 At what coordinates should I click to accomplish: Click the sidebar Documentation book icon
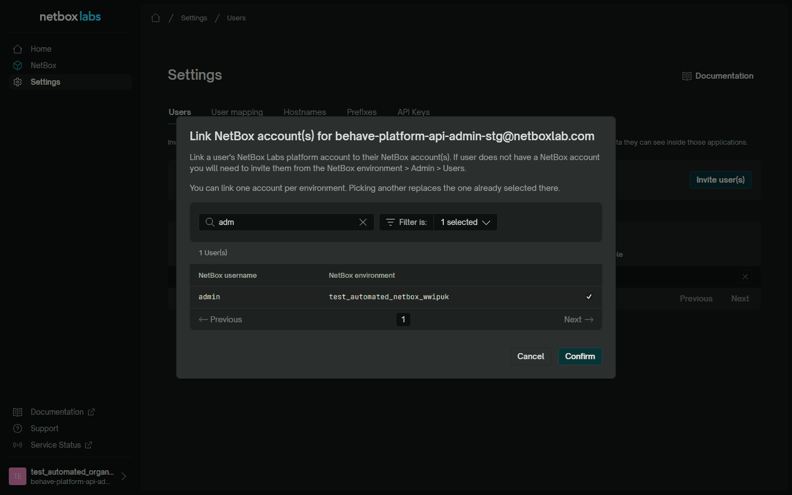coord(18,412)
